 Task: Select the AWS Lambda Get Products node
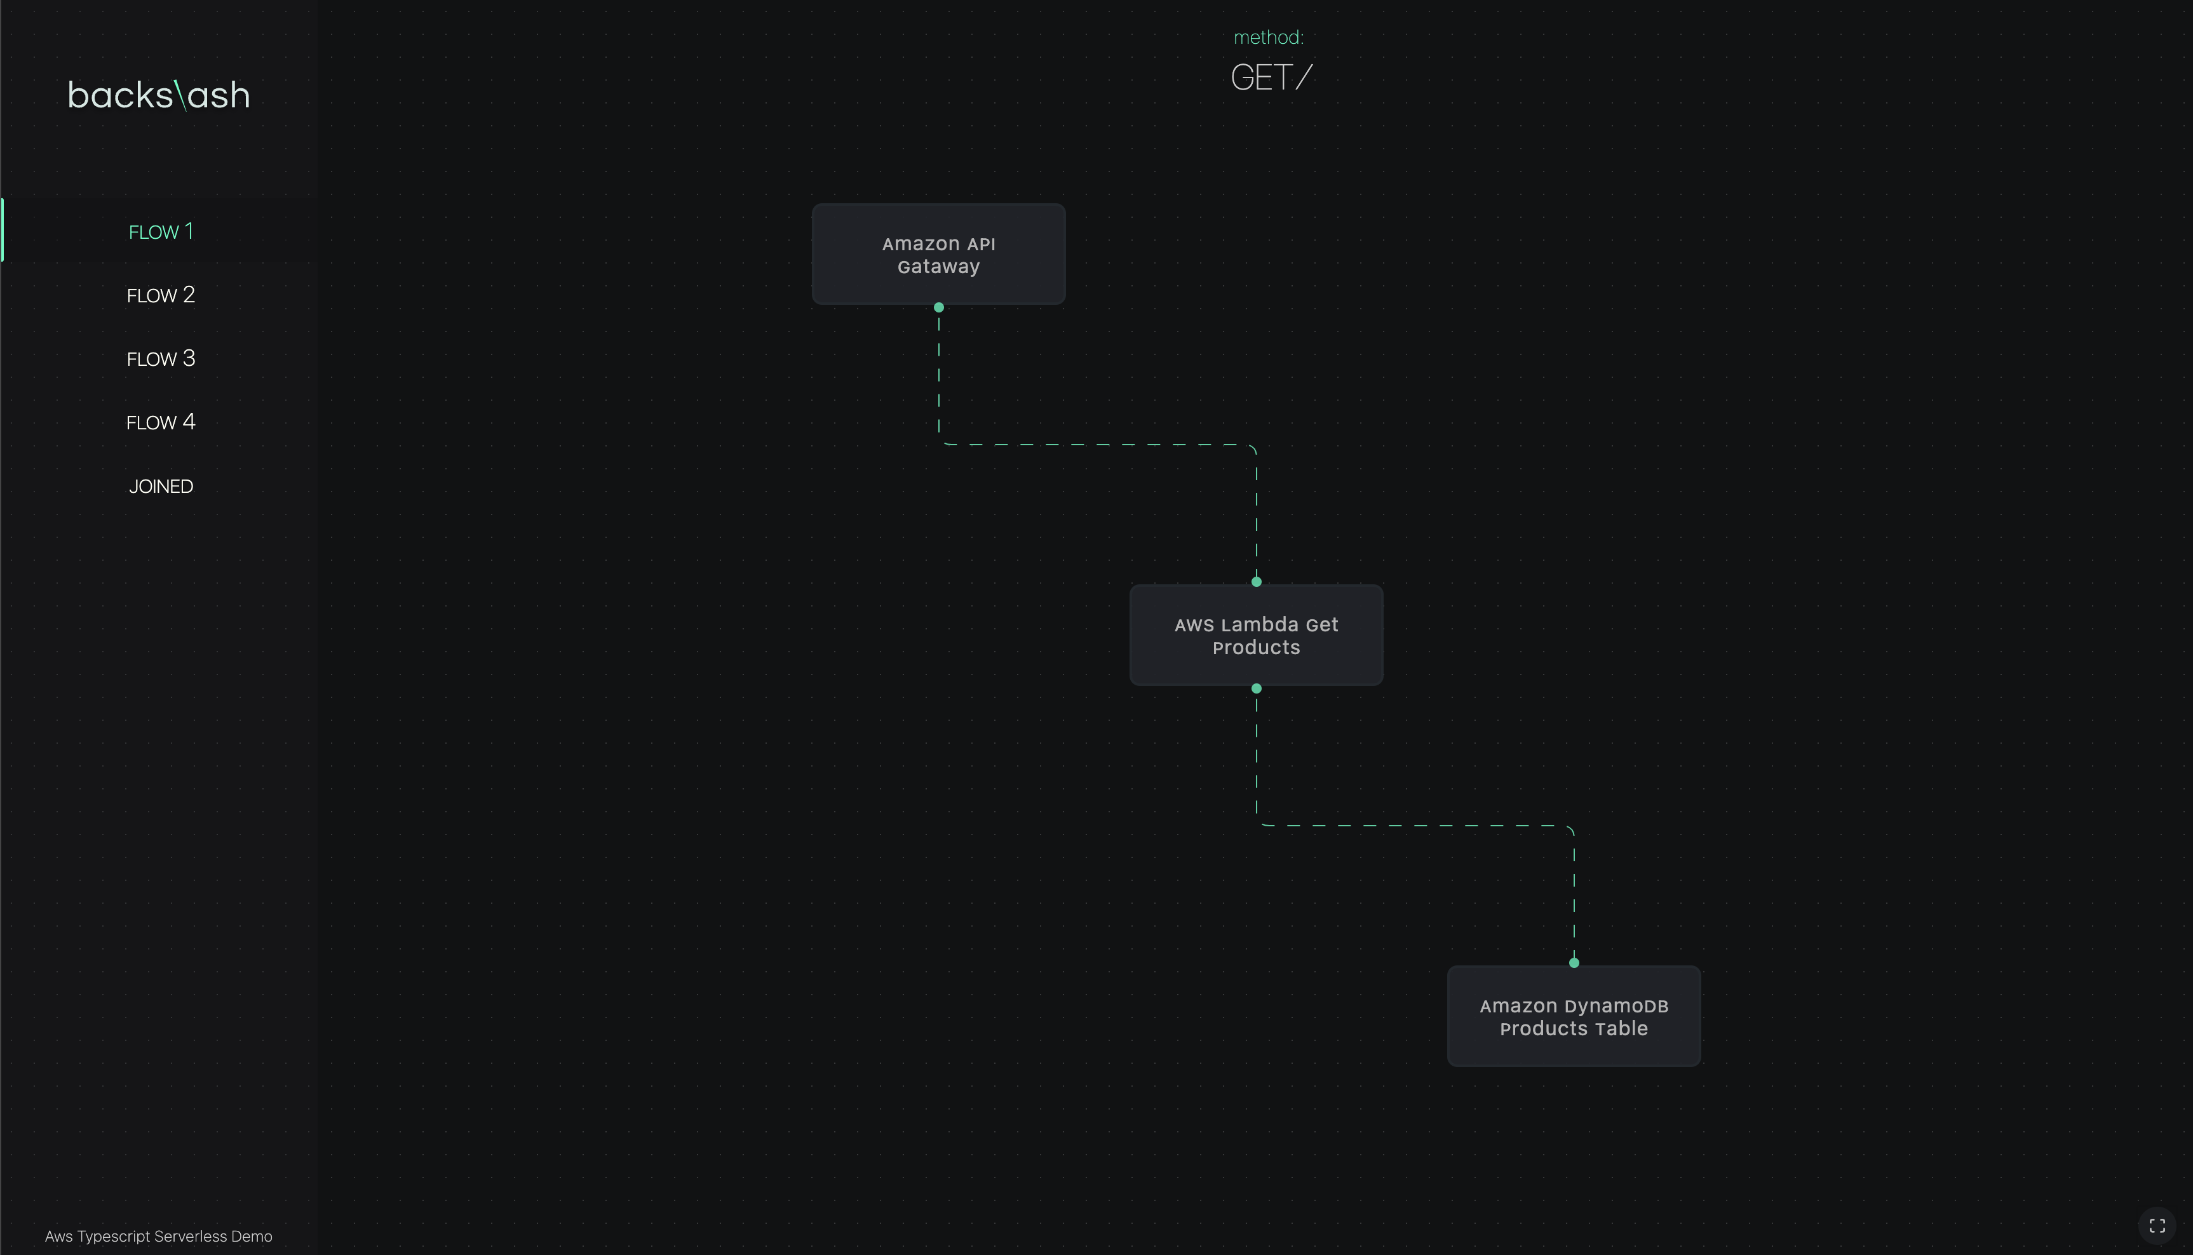click(x=1256, y=635)
